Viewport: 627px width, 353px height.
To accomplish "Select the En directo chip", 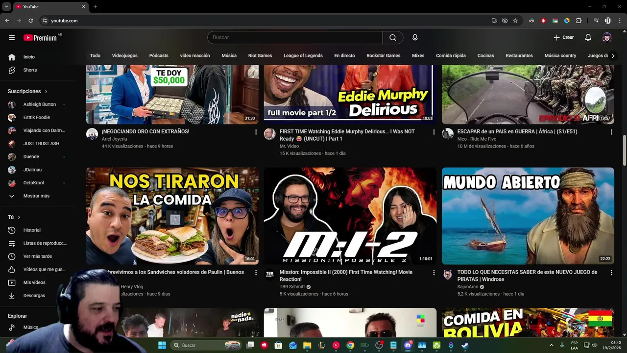I will 344,56.
